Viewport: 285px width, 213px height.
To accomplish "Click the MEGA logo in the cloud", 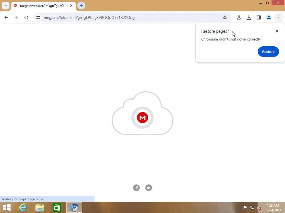I will pos(142,118).
